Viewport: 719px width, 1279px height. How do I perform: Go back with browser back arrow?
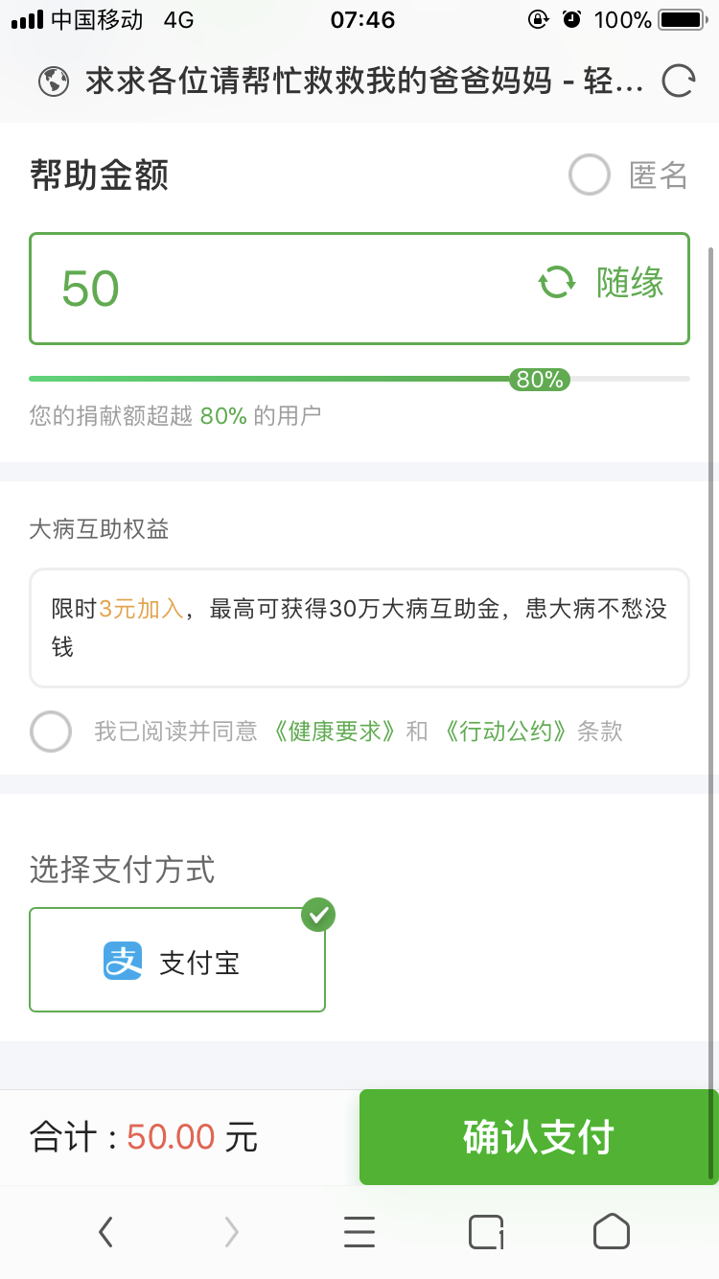pyautogui.click(x=105, y=1231)
